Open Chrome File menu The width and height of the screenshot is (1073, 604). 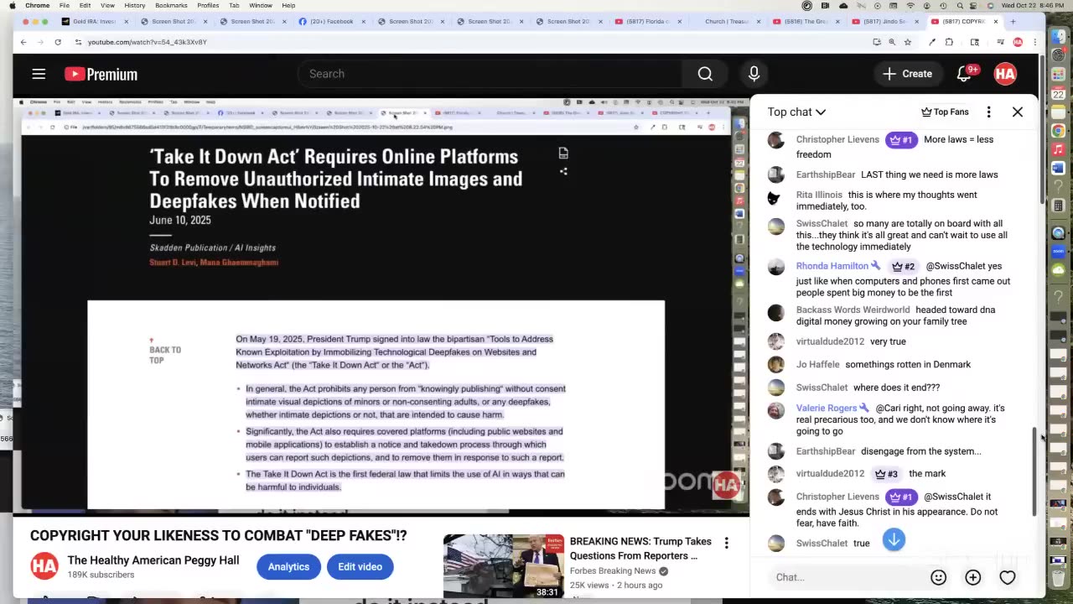64,5
